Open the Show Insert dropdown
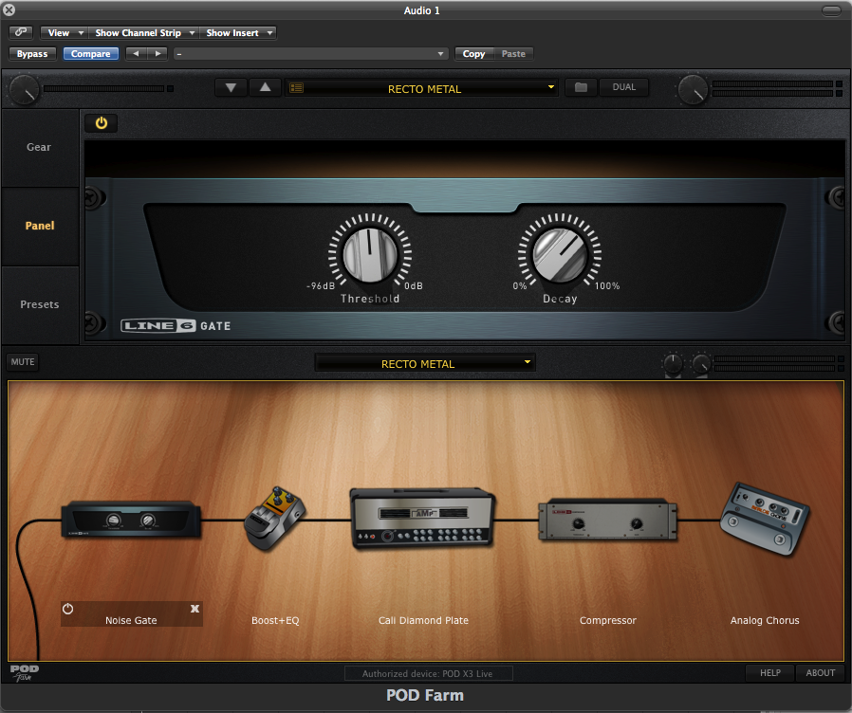This screenshot has height=713, width=852. point(239,32)
